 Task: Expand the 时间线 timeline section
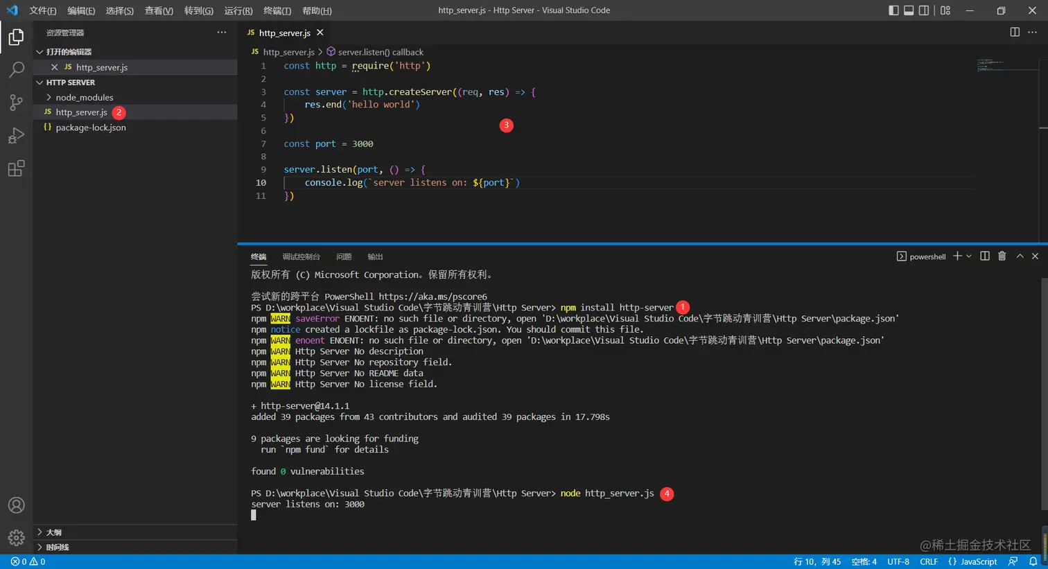(135, 547)
